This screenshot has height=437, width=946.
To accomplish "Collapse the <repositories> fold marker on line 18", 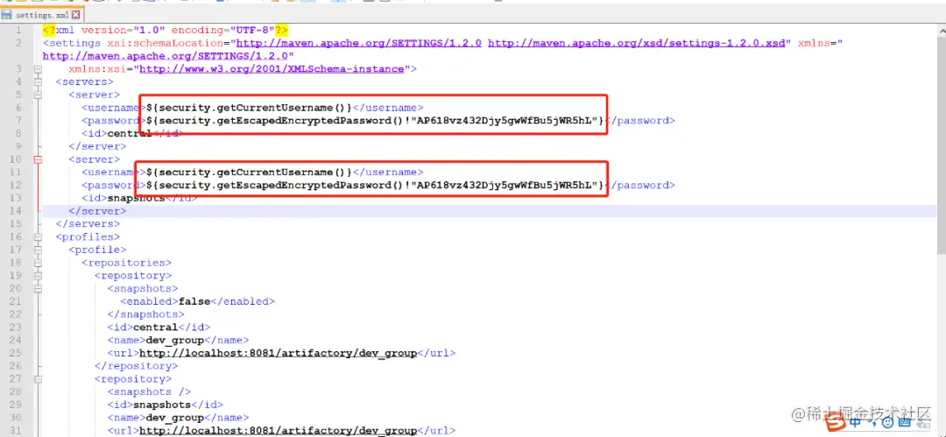I will pyautogui.click(x=38, y=263).
